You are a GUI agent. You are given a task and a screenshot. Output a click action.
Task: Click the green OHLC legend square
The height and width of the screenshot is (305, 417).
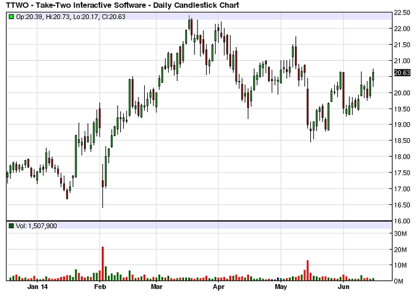tap(11, 17)
